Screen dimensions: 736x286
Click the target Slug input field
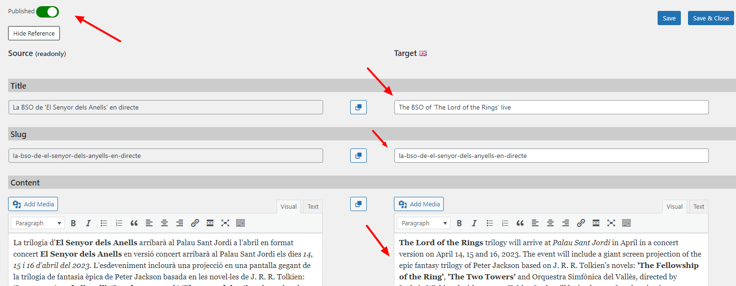551,156
